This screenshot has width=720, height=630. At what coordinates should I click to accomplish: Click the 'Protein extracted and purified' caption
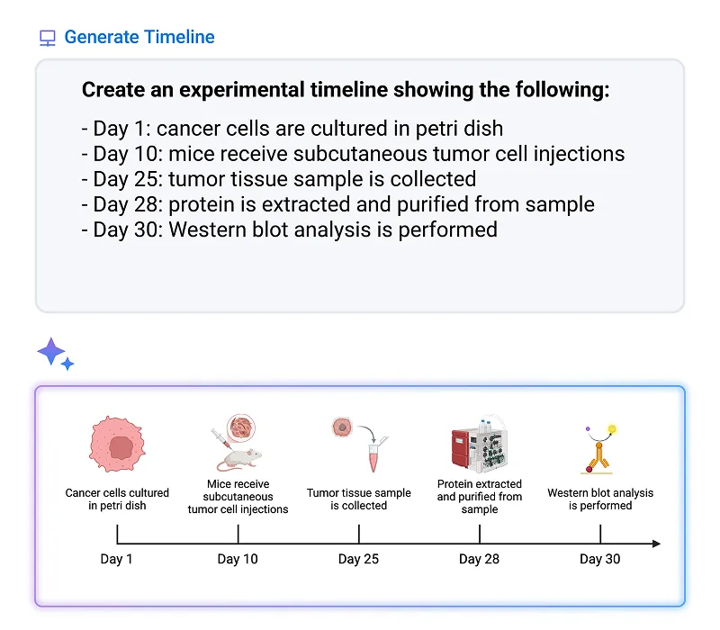click(480, 497)
